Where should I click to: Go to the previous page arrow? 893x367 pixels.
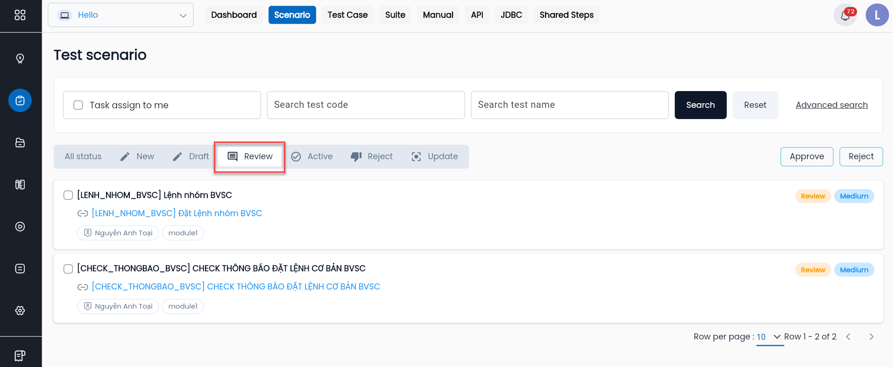(x=848, y=337)
